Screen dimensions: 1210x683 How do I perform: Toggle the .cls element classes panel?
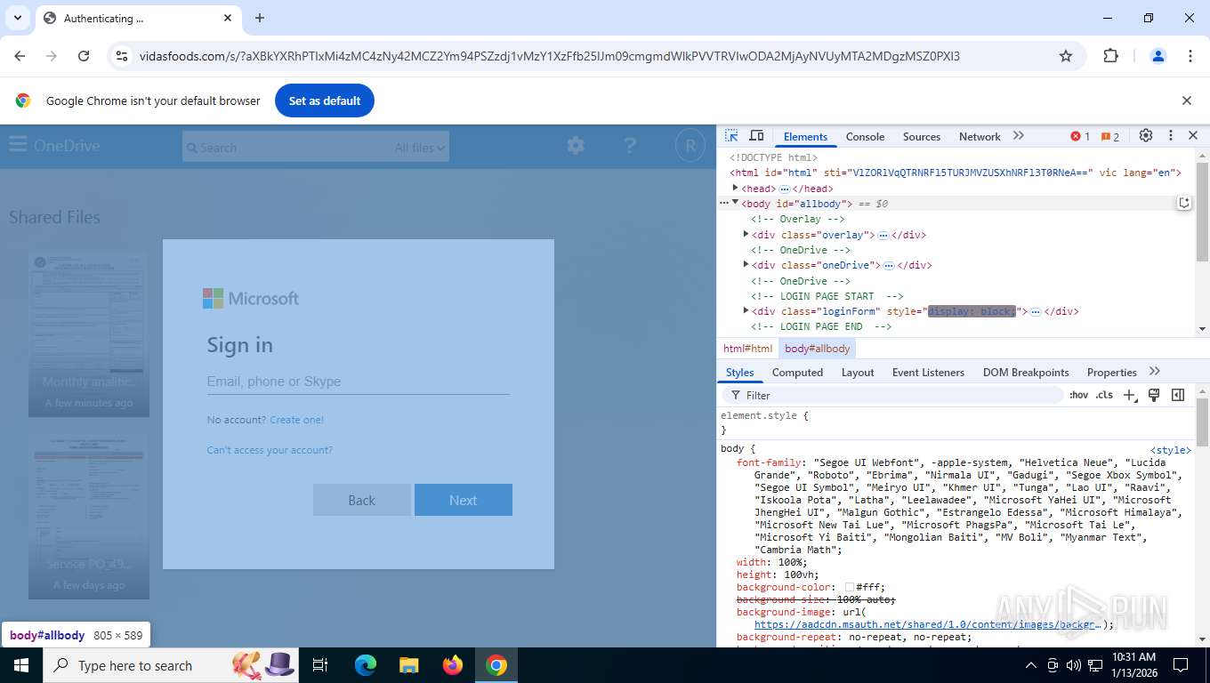point(1104,395)
